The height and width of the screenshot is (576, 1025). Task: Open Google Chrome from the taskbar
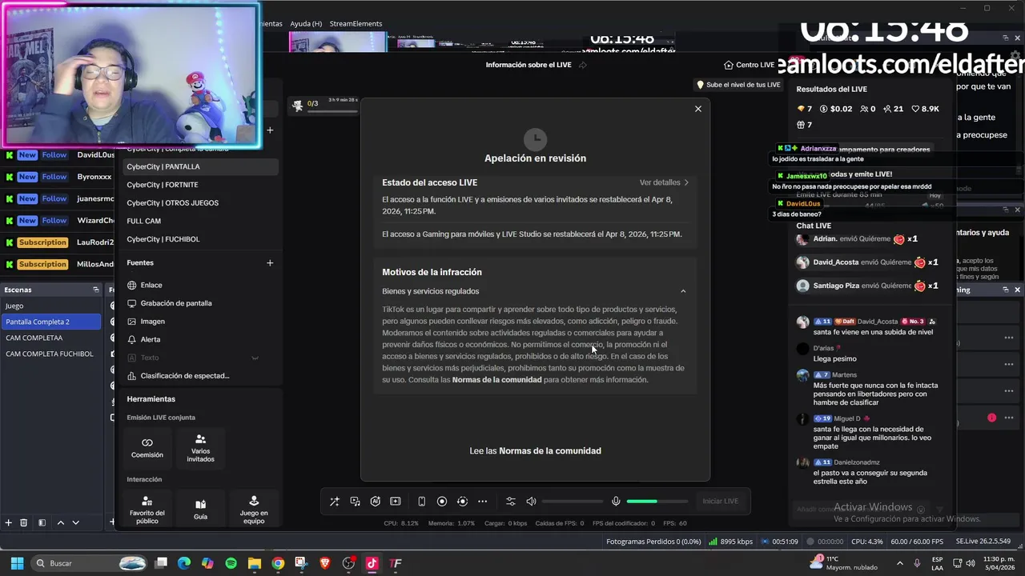click(x=277, y=563)
